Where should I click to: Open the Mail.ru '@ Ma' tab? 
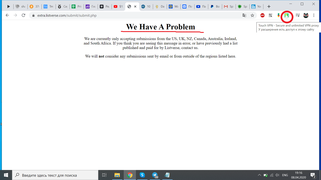[174, 6]
